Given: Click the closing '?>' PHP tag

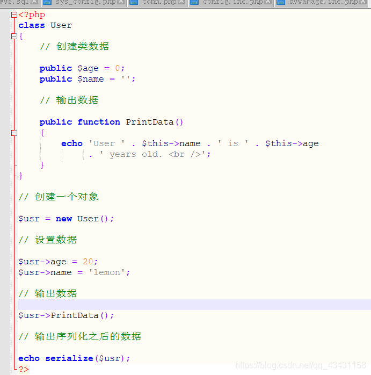Looking at the screenshot, I should 24,369.
